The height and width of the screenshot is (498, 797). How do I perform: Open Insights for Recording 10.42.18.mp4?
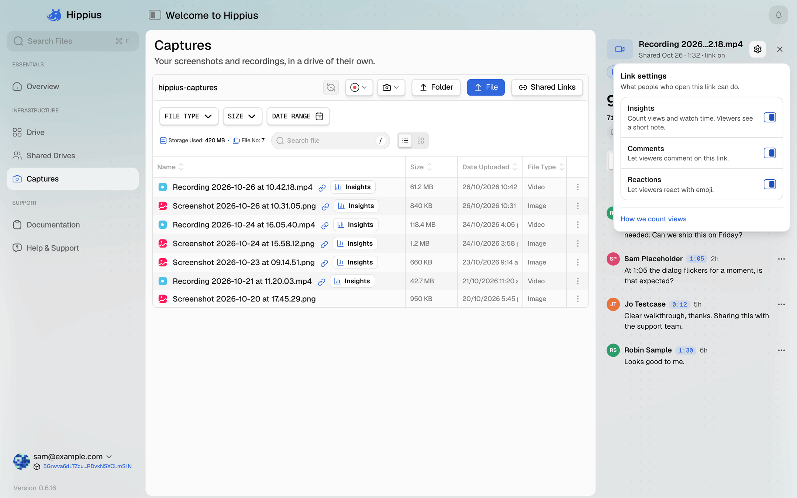[353, 187]
